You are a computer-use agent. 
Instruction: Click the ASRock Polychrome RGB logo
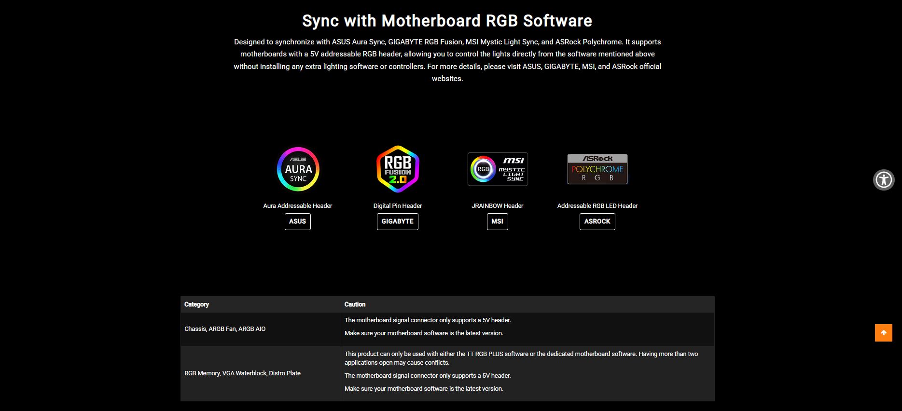click(x=597, y=169)
